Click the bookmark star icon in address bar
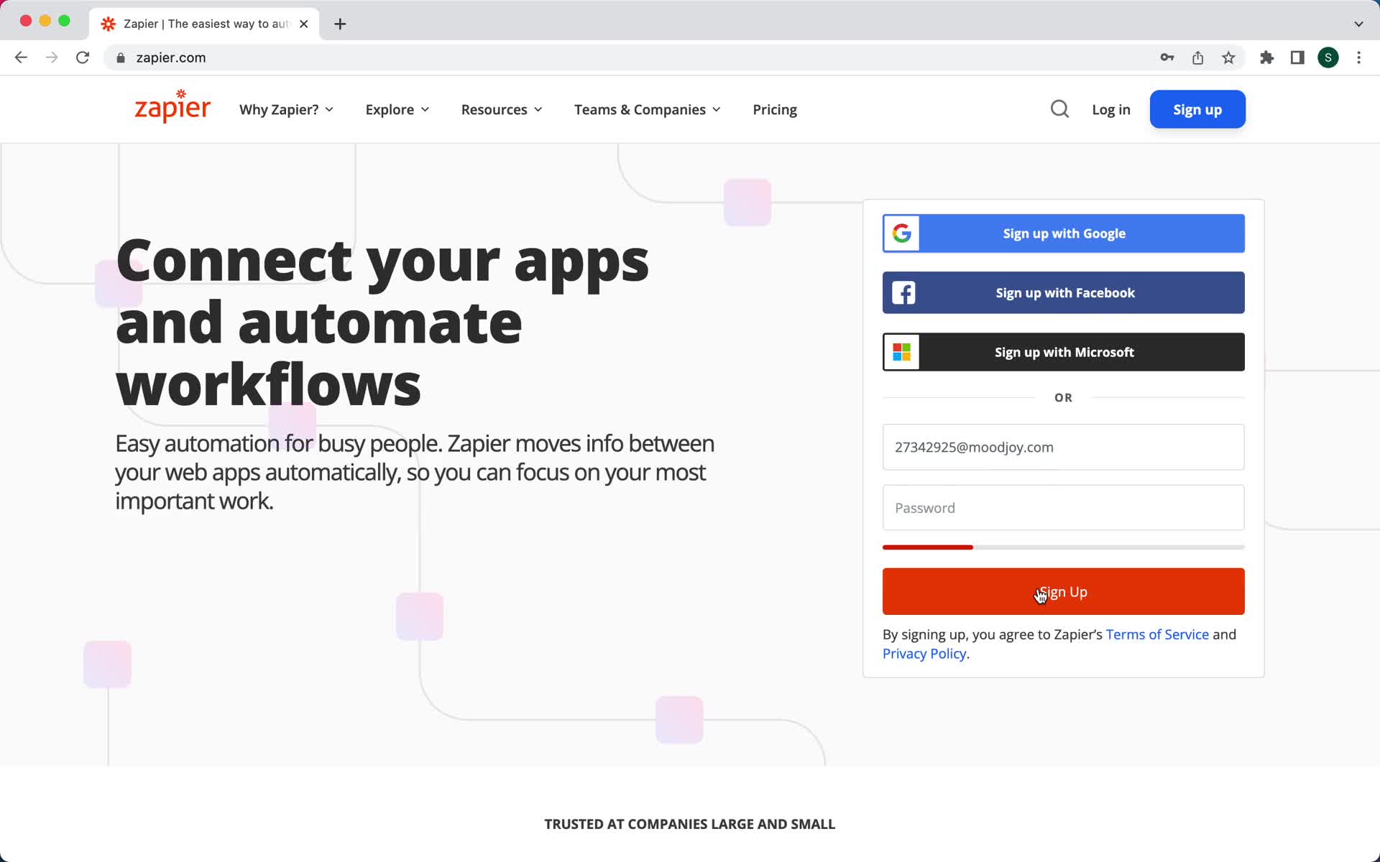1380x862 pixels. point(1229,57)
